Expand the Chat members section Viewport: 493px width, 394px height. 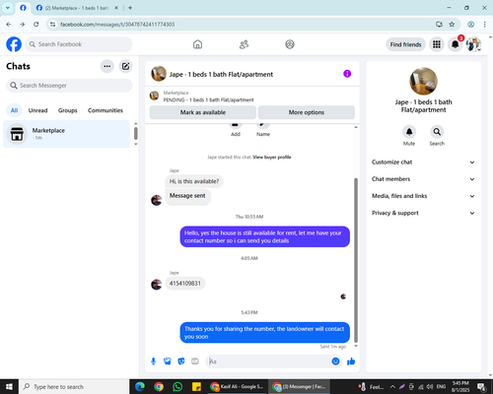coord(423,179)
